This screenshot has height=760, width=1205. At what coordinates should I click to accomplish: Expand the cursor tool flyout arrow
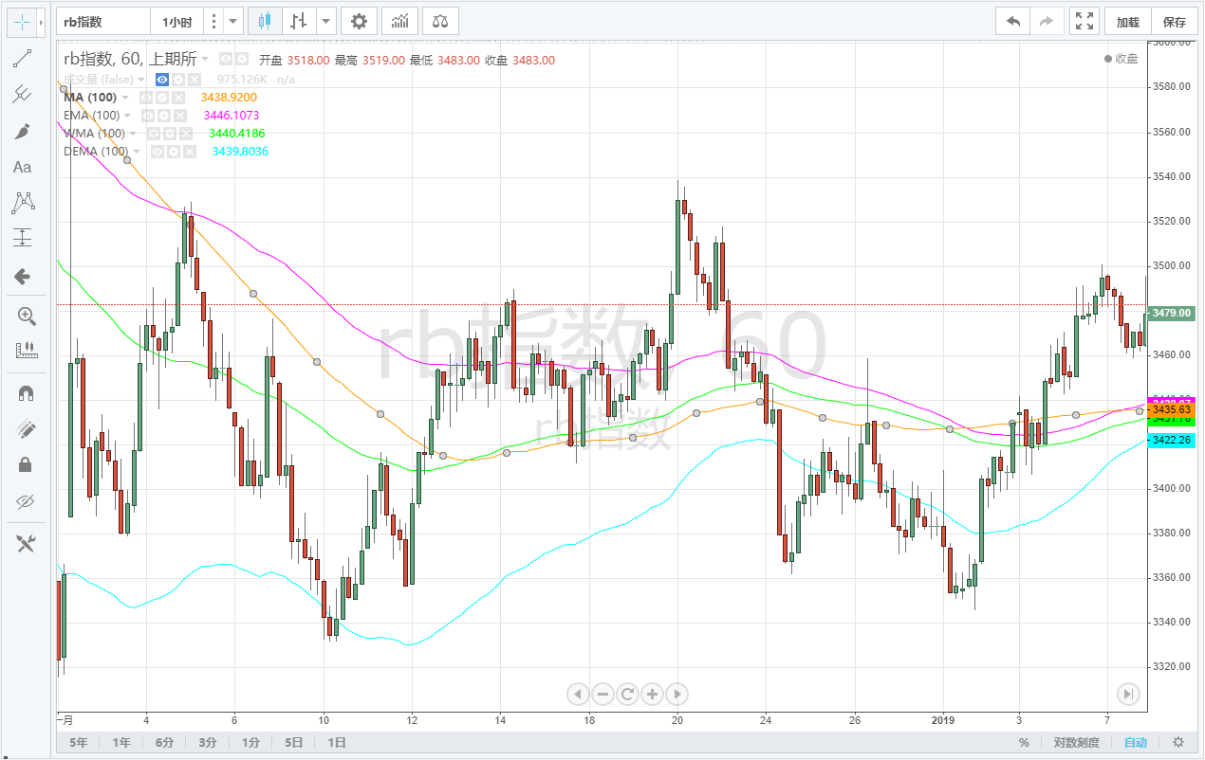point(42,21)
